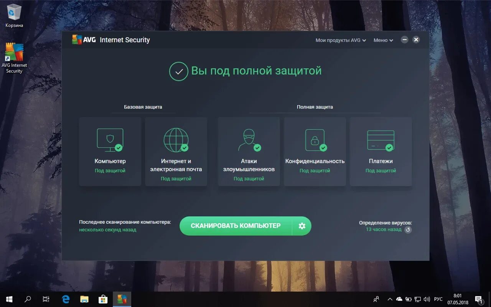Expand the Меню dropdown
The image size is (491, 307).
click(x=383, y=40)
